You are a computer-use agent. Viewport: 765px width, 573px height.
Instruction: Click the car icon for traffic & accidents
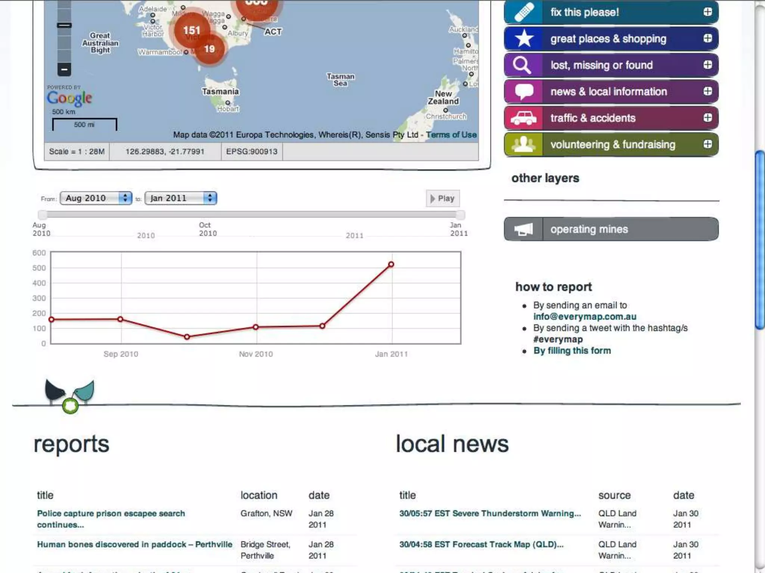pyautogui.click(x=523, y=118)
